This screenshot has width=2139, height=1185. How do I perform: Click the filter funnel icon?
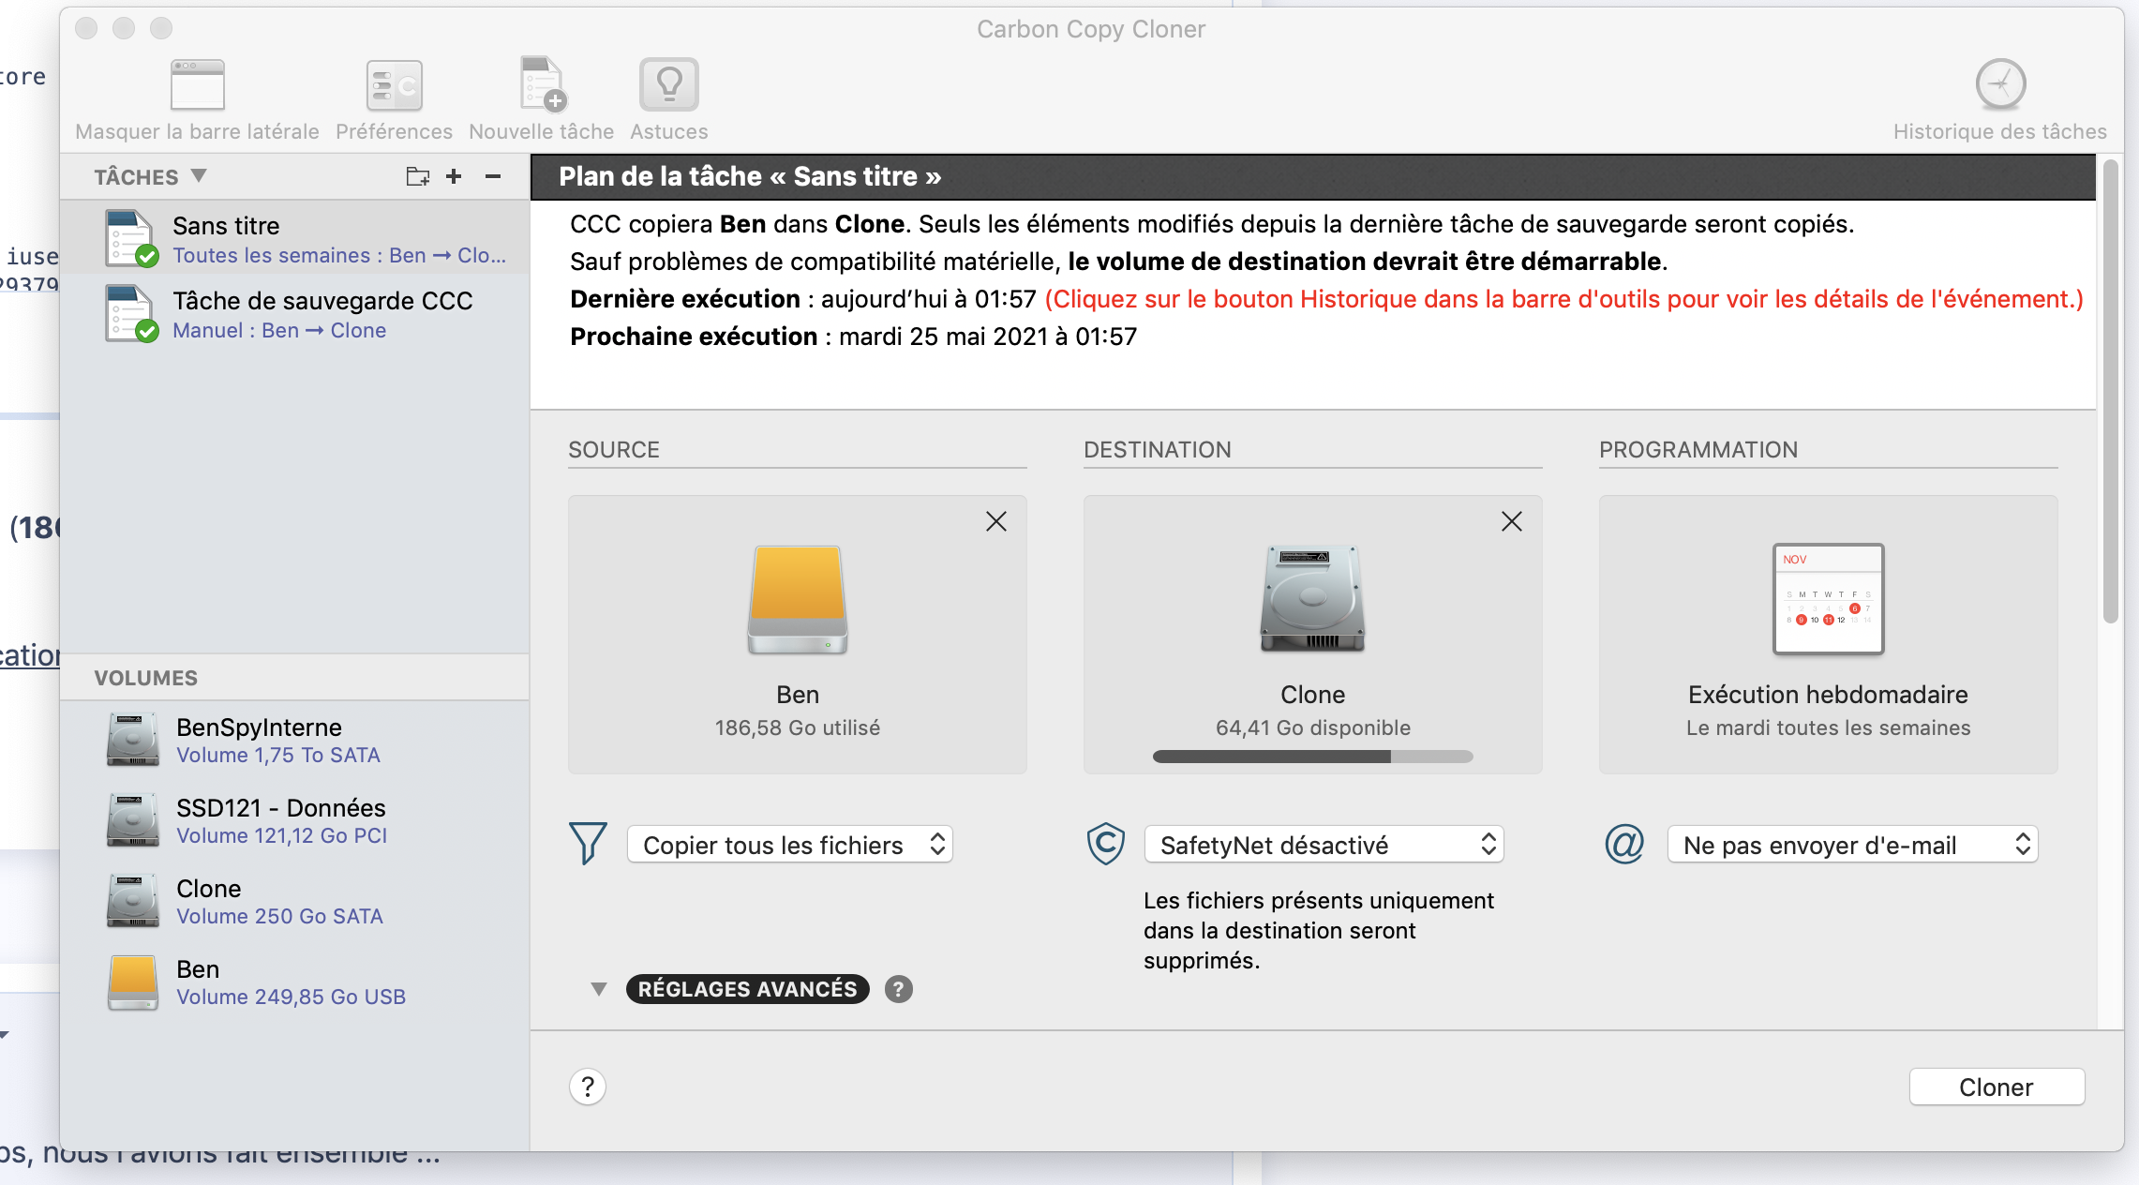[589, 844]
